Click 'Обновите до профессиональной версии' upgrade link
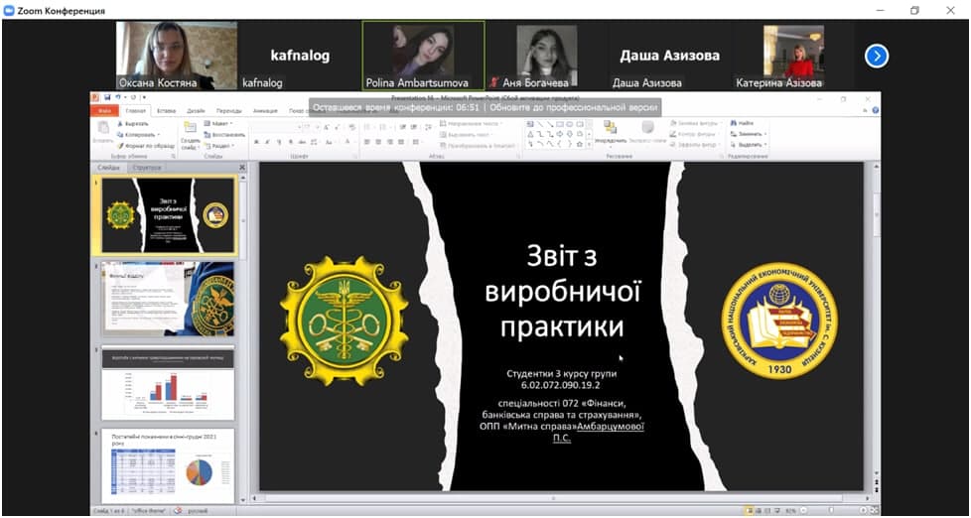Viewport: 971px width, 518px height. click(573, 107)
